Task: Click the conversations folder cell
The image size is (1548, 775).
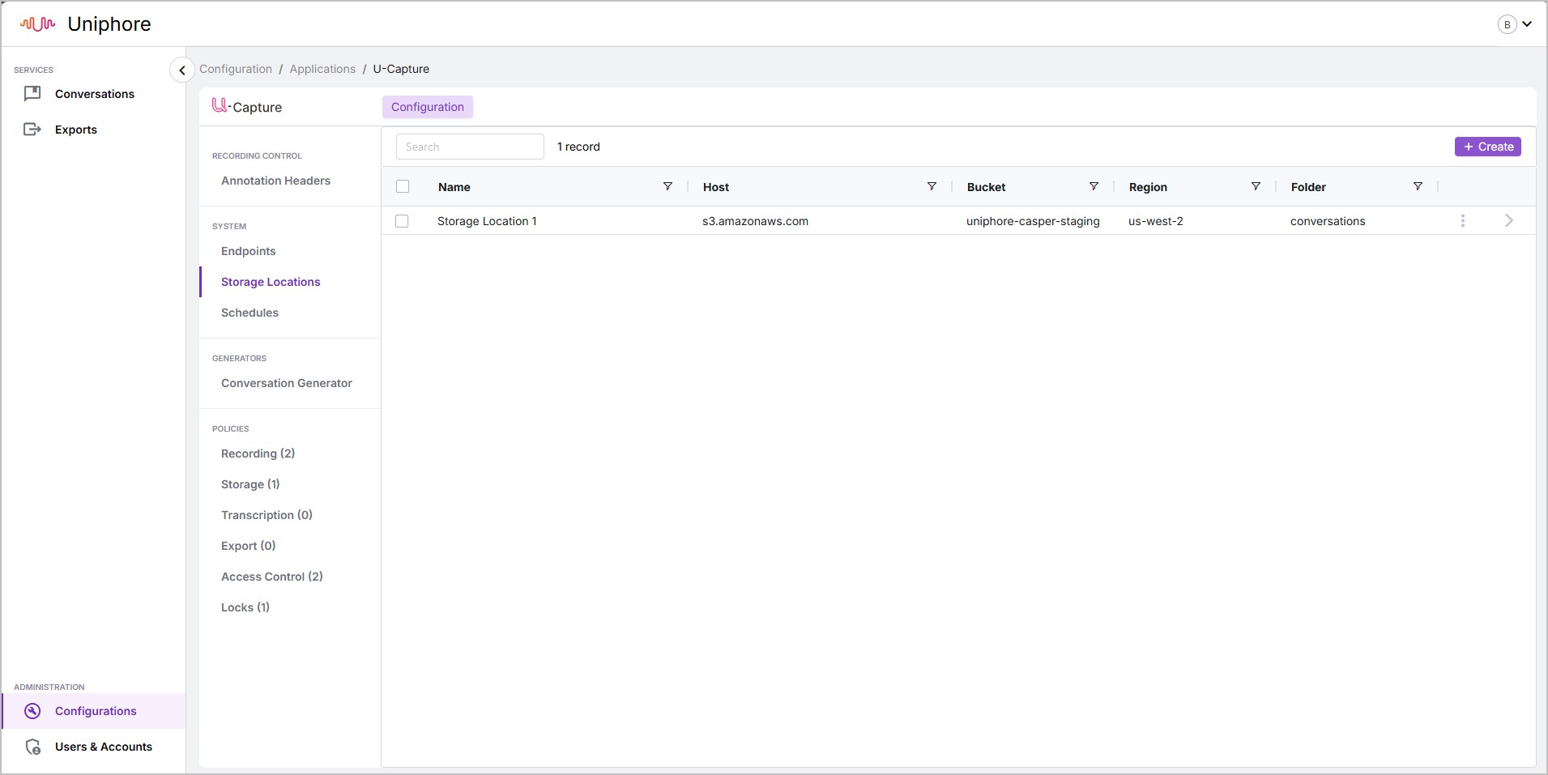Action: pos(1328,221)
